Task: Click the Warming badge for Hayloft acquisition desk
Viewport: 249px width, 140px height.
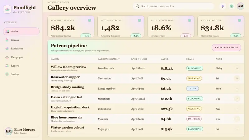Action: pyautogui.click(x=194, y=109)
